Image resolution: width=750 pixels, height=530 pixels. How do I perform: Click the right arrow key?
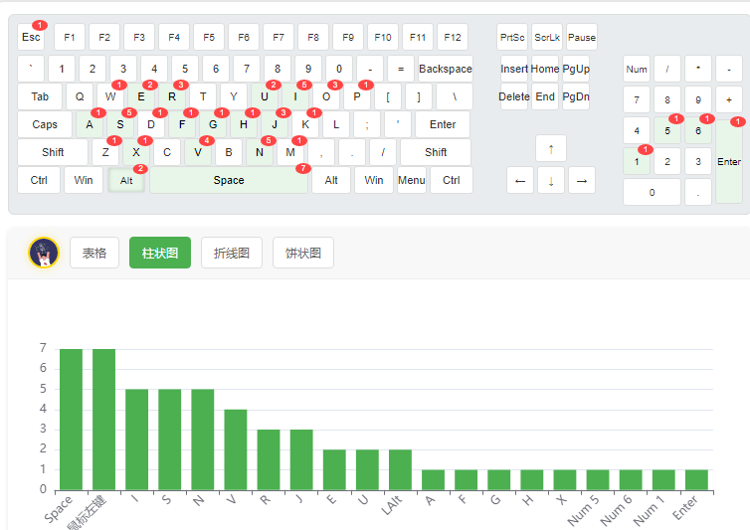point(582,180)
